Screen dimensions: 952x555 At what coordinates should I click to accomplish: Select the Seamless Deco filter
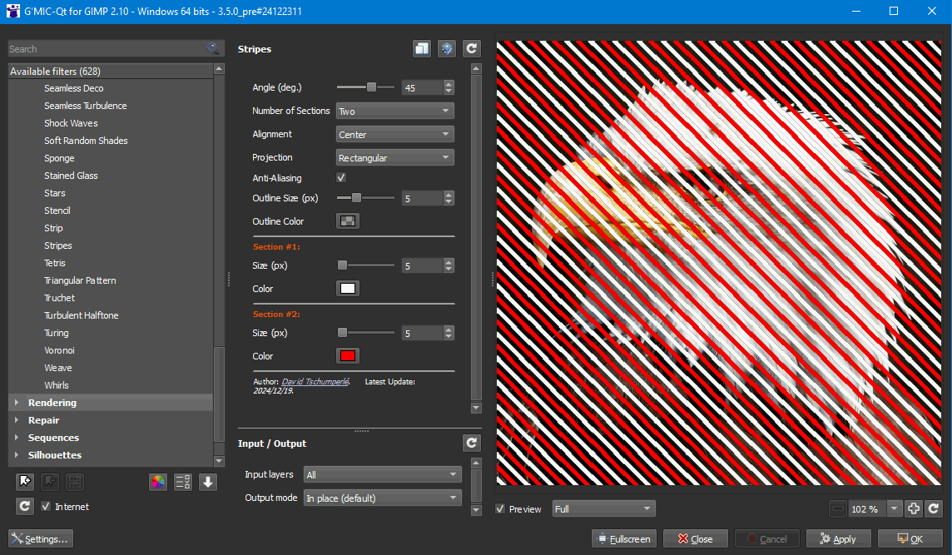click(73, 88)
